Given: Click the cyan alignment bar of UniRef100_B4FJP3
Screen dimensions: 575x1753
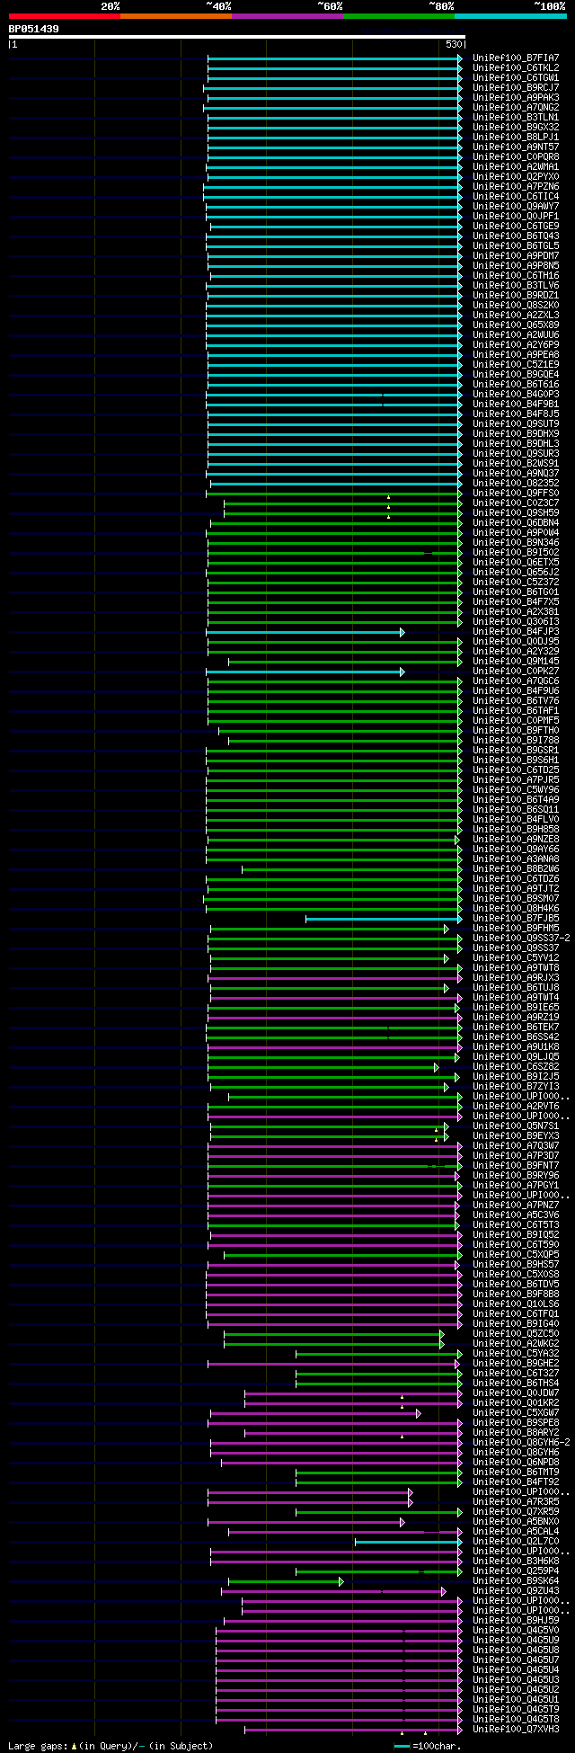Looking at the screenshot, I should (305, 632).
